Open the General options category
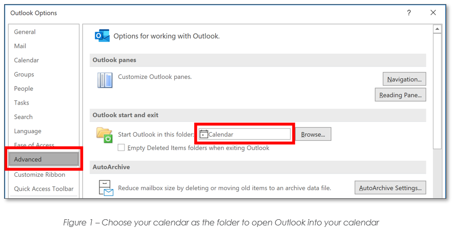The height and width of the screenshot is (229, 453). coord(25,32)
